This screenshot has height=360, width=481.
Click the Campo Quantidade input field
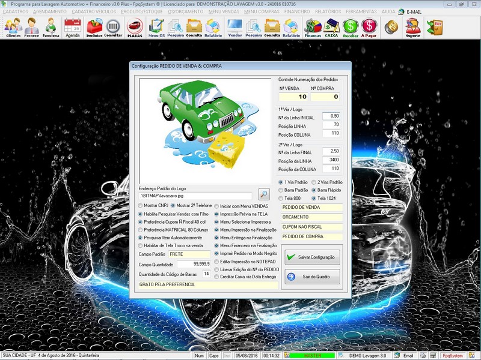(190, 264)
